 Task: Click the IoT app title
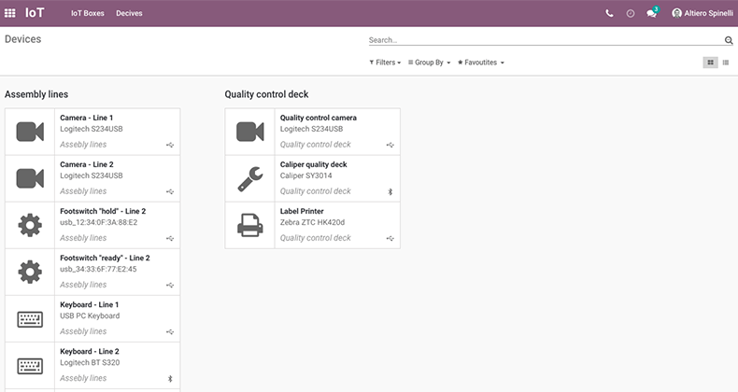tap(35, 13)
